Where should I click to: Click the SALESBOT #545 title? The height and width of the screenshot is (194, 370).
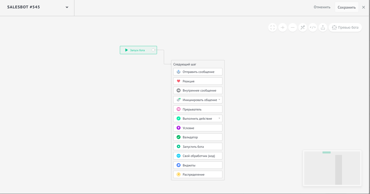tap(23, 7)
